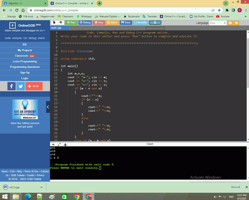
Task: Click the Upload File icon
Action: pyautogui.click(x=61, y=22)
